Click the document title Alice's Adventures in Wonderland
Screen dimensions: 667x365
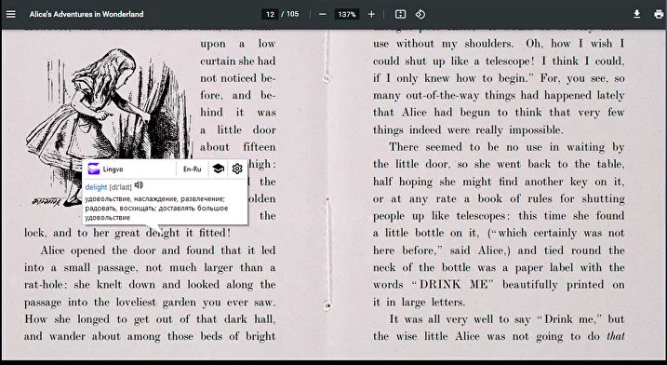pos(87,14)
